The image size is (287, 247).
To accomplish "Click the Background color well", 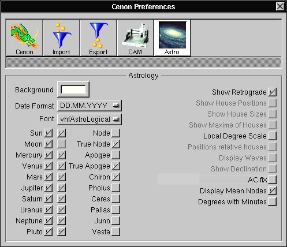I will click(x=73, y=89).
